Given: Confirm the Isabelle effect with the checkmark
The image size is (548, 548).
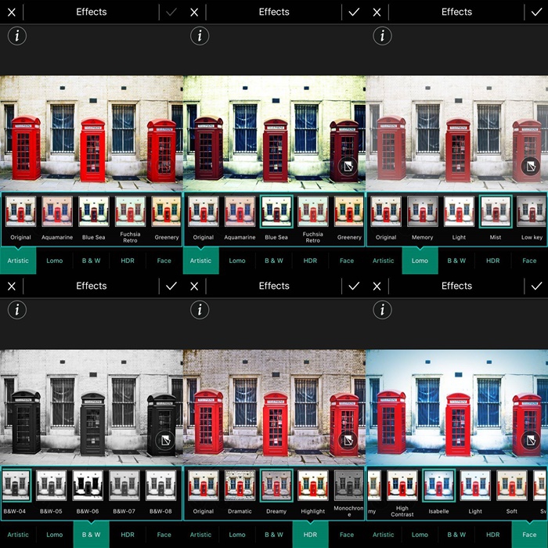Looking at the screenshot, I should click(x=536, y=287).
